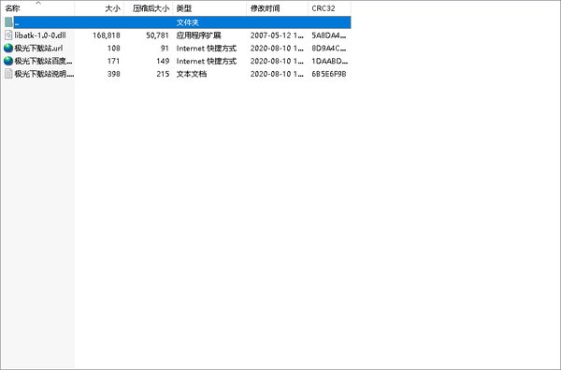Click the CRC32 value 5A8DA4...
The height and width of the screenshot is (370, 561).
pyautogui.click(x=329, y=35)
